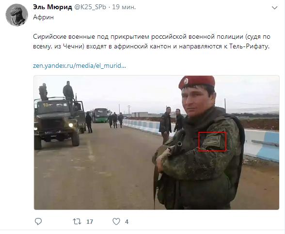Open the @K25_SPb handle
Viewport: 285px width, 234px height.
pos(90,7)
